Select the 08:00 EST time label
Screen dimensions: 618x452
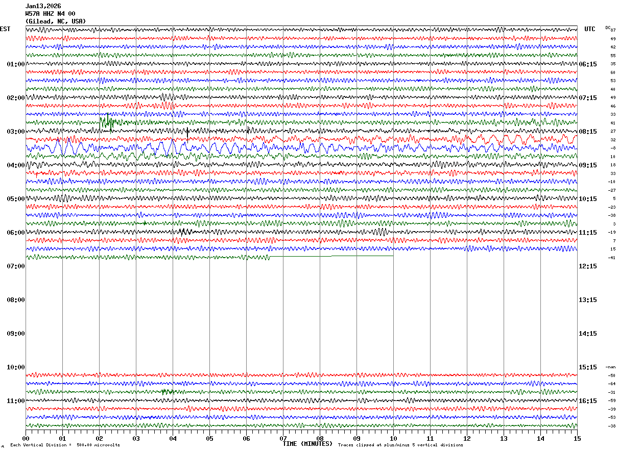tap(16, 300)
